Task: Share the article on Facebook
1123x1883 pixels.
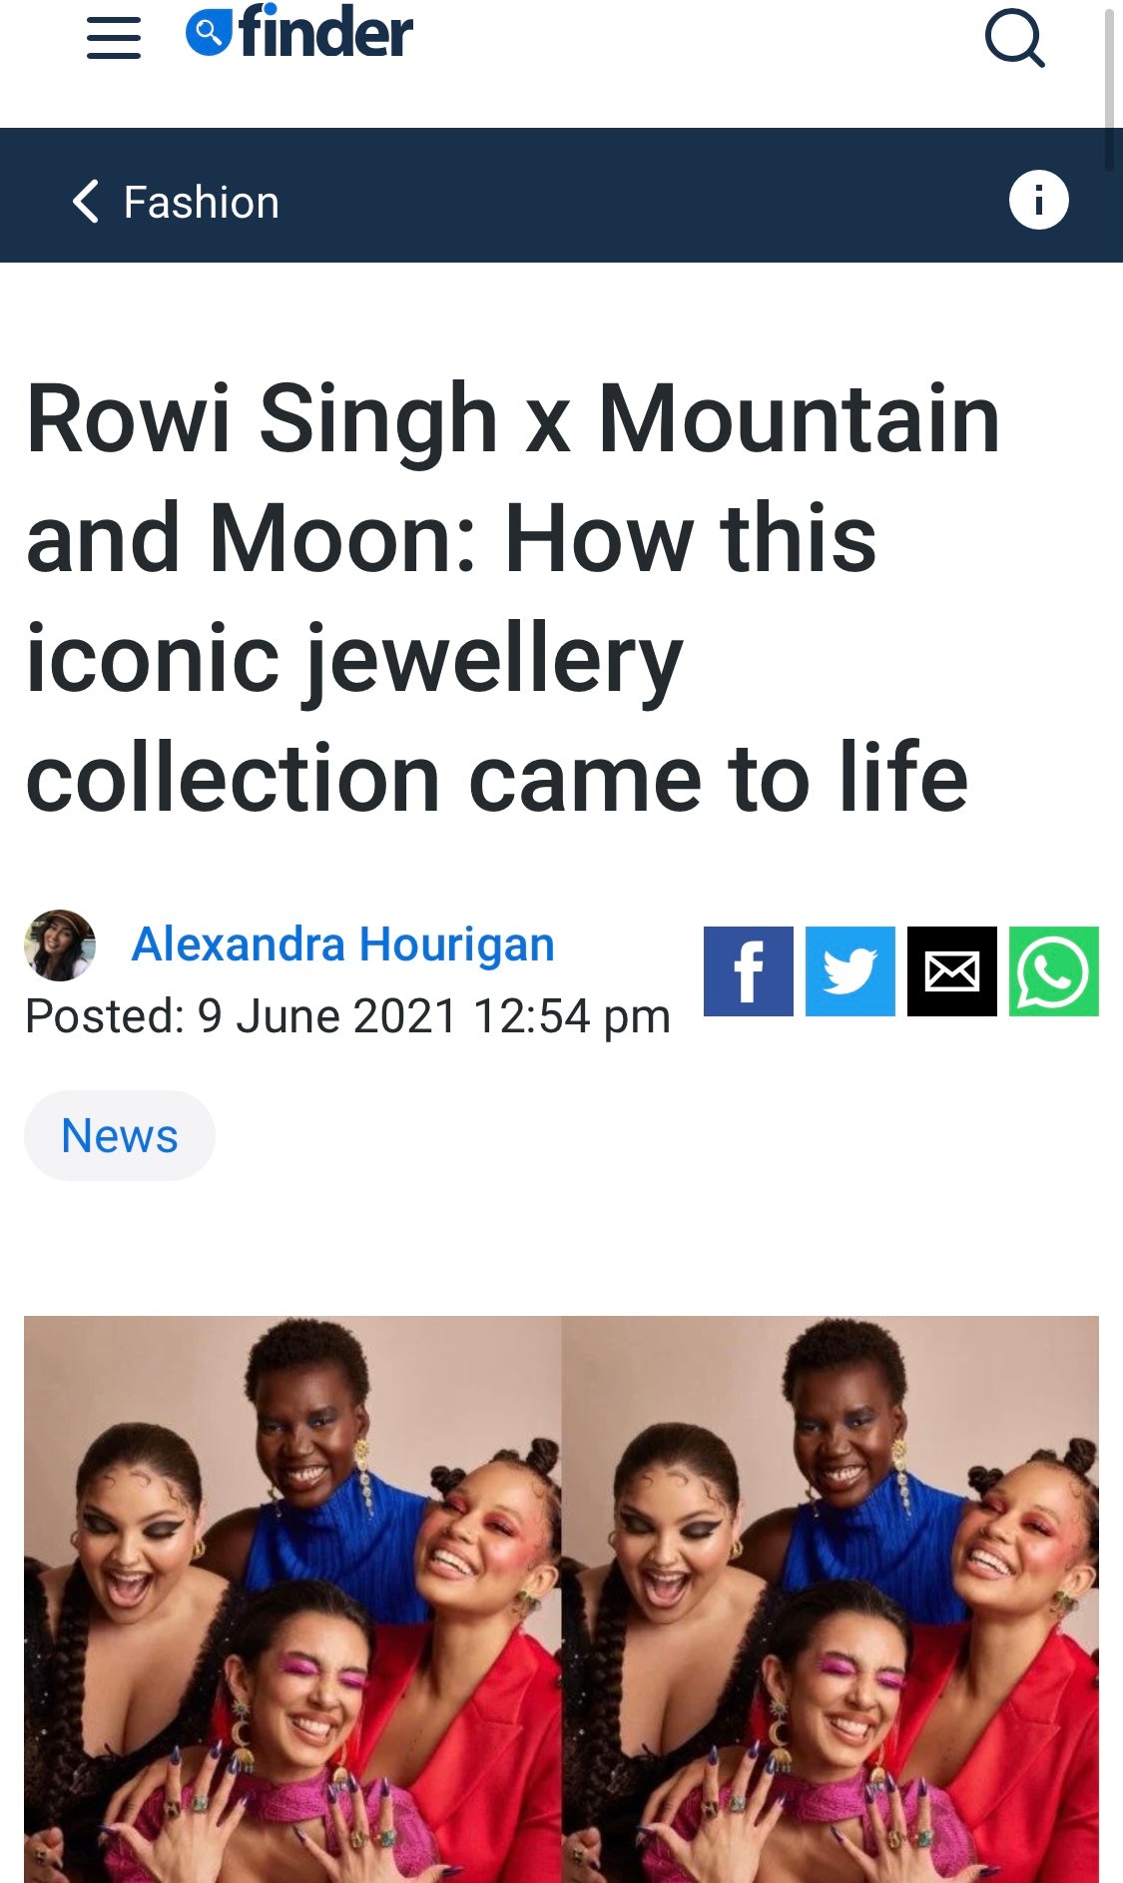Action: pyautogui.click(x=749, y=971)
